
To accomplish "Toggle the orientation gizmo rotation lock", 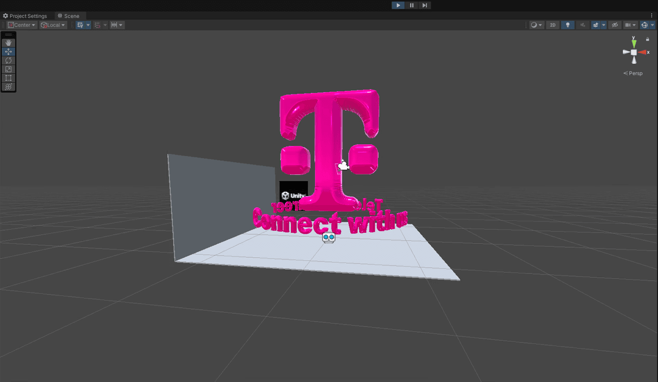I will click(648, 39).
